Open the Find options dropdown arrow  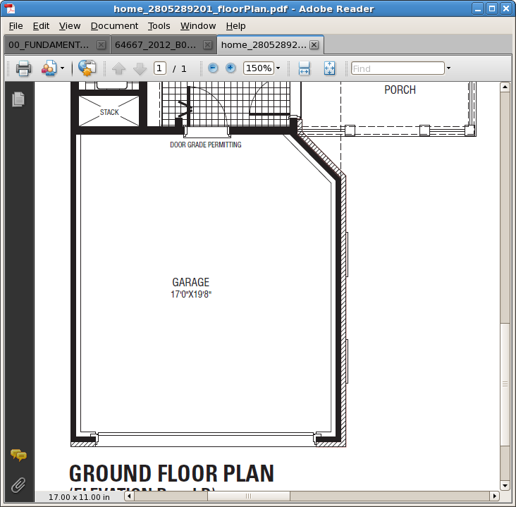click(x=448, y=68)
